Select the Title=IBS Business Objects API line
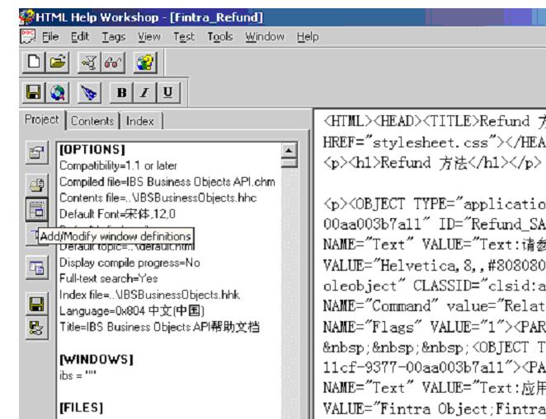The image size is (546, 419). 160,327
